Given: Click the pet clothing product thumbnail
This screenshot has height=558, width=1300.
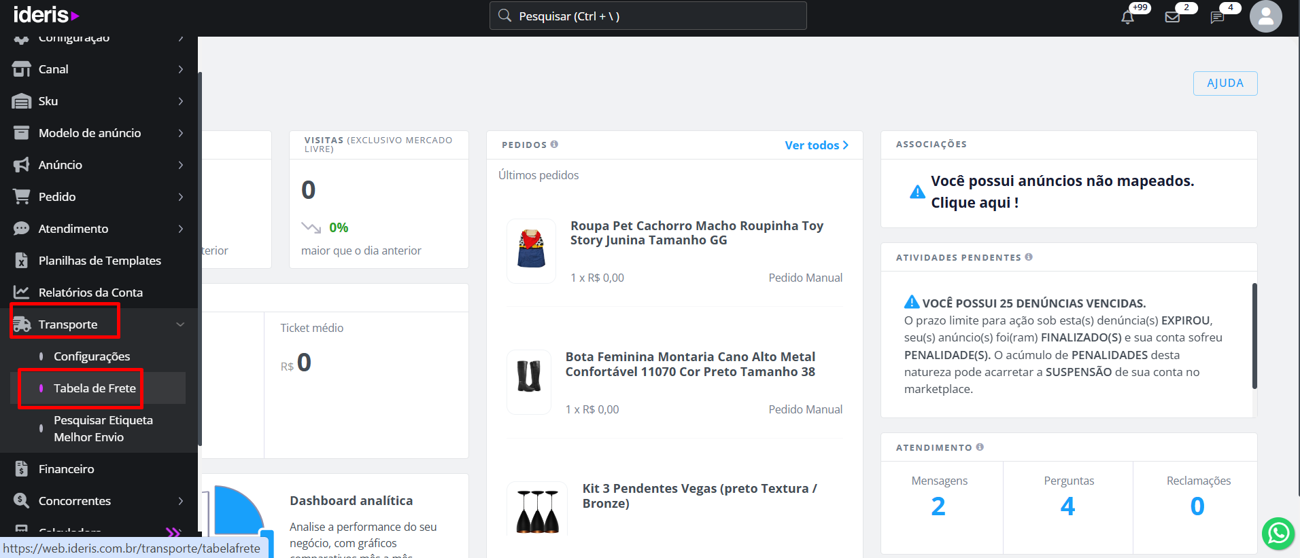Looking at the screenshot, I should [x=531, y=250].
